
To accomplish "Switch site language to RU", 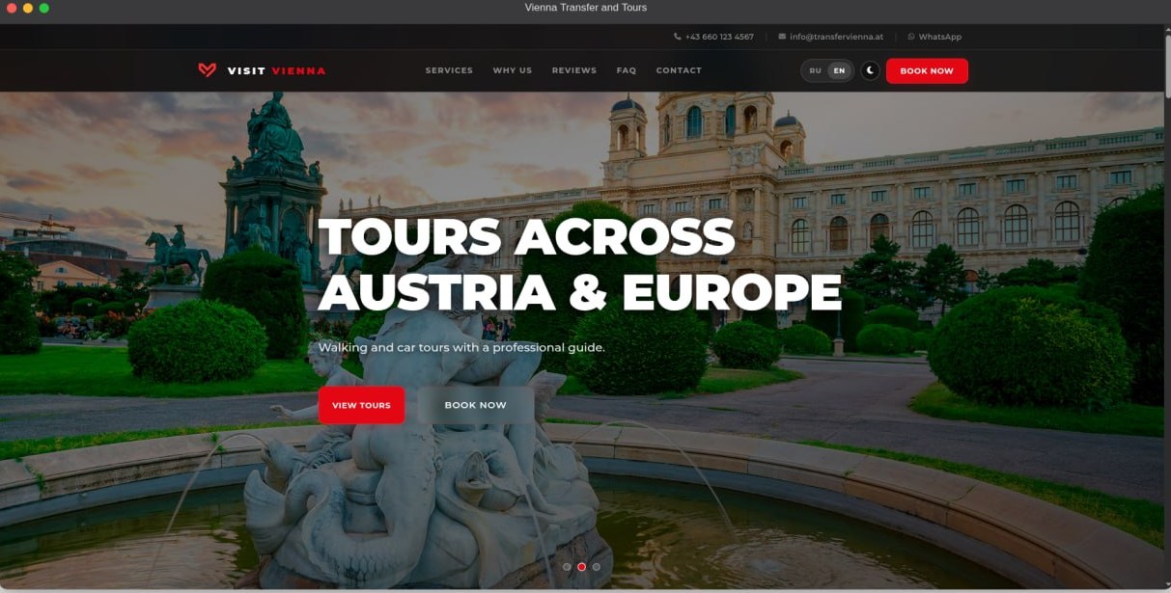I will [815, 70].
